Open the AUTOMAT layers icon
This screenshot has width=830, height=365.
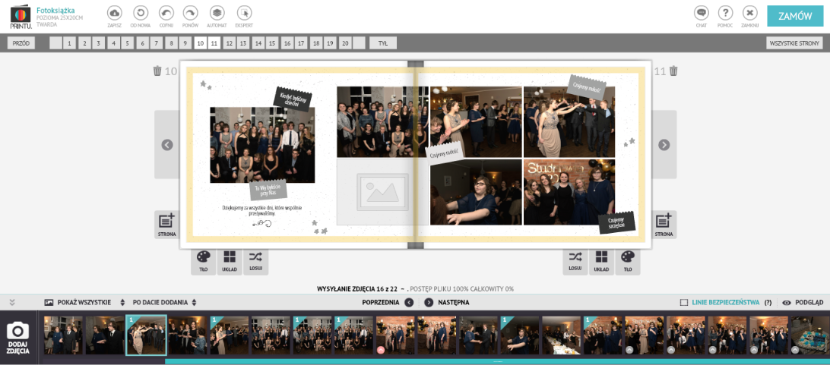click(217, 13)
